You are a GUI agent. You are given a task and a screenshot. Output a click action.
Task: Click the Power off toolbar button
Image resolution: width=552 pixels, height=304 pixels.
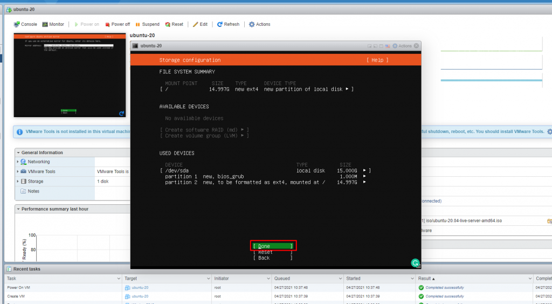pos(117,24)
